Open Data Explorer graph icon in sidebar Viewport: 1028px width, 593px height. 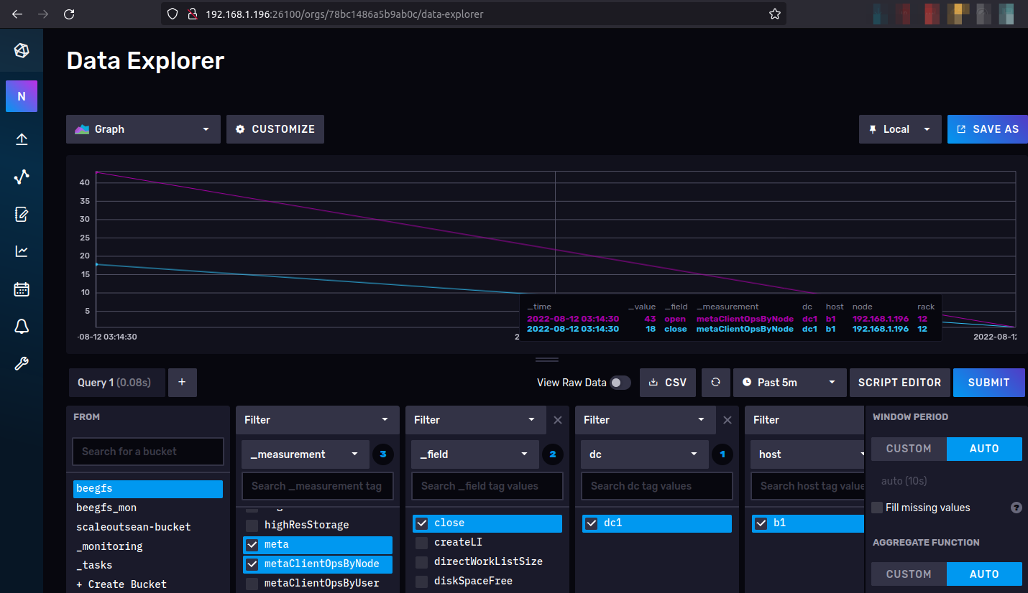22,177
